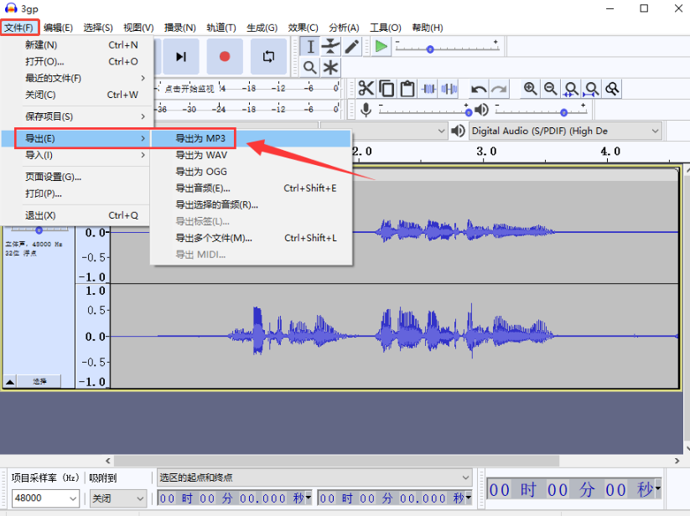Select 导出选择的音频(R)... in the submenu
The width and height of the screenshot is (690, 516).
pos(251,205)
